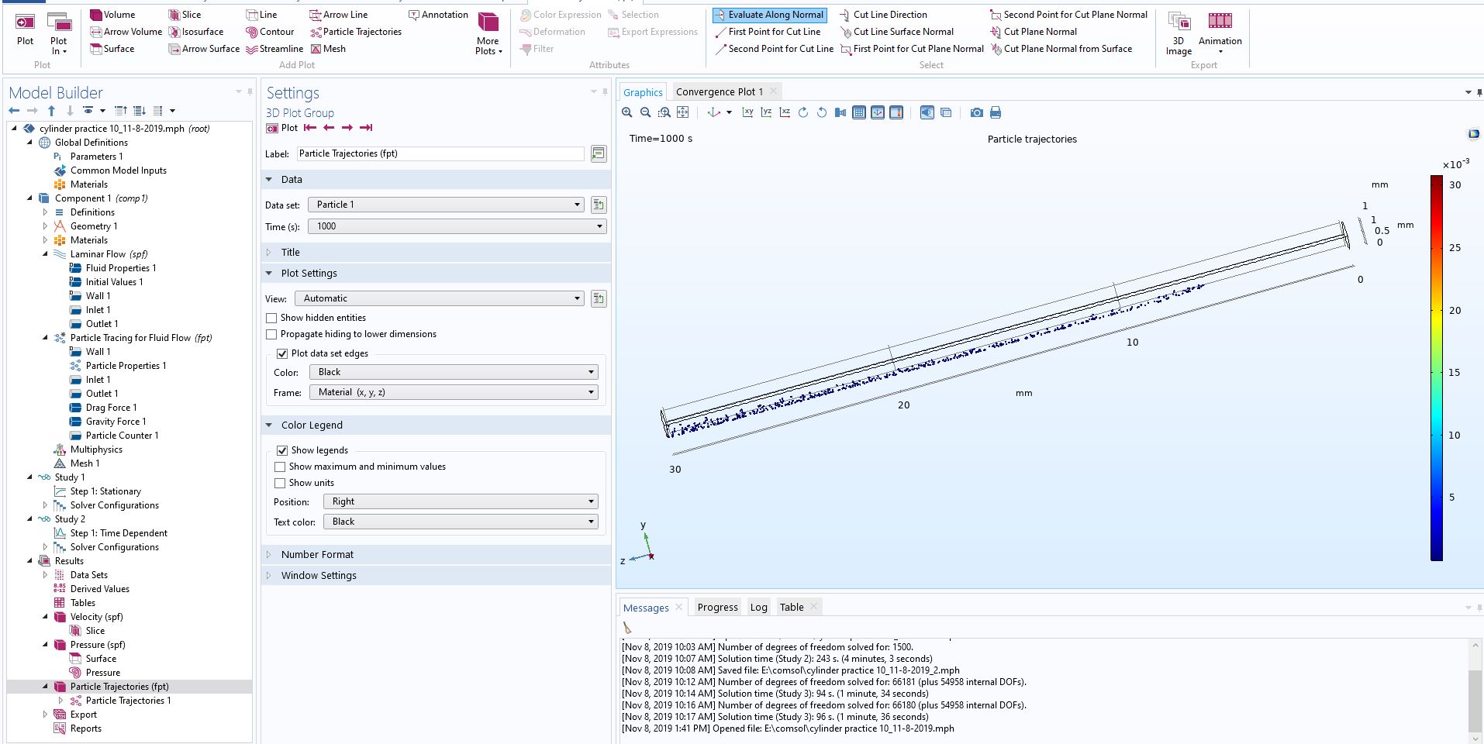Enable Show hidden entities checkbox
This screenshot has width=1484, height=744.
(271, 318)
